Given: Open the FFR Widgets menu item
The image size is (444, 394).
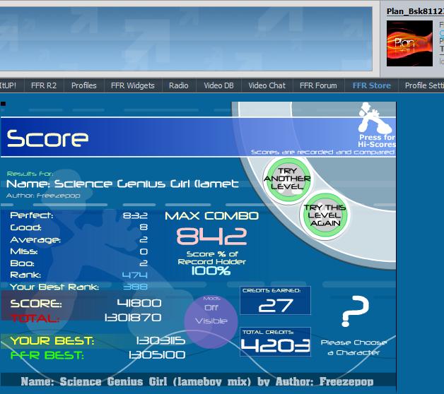Looking at the screenshot, I should (x=132, y=85).
